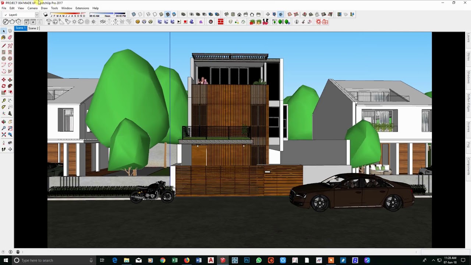Select the 3D Text tool
The image size is (471, 265).
click(10, 114)
